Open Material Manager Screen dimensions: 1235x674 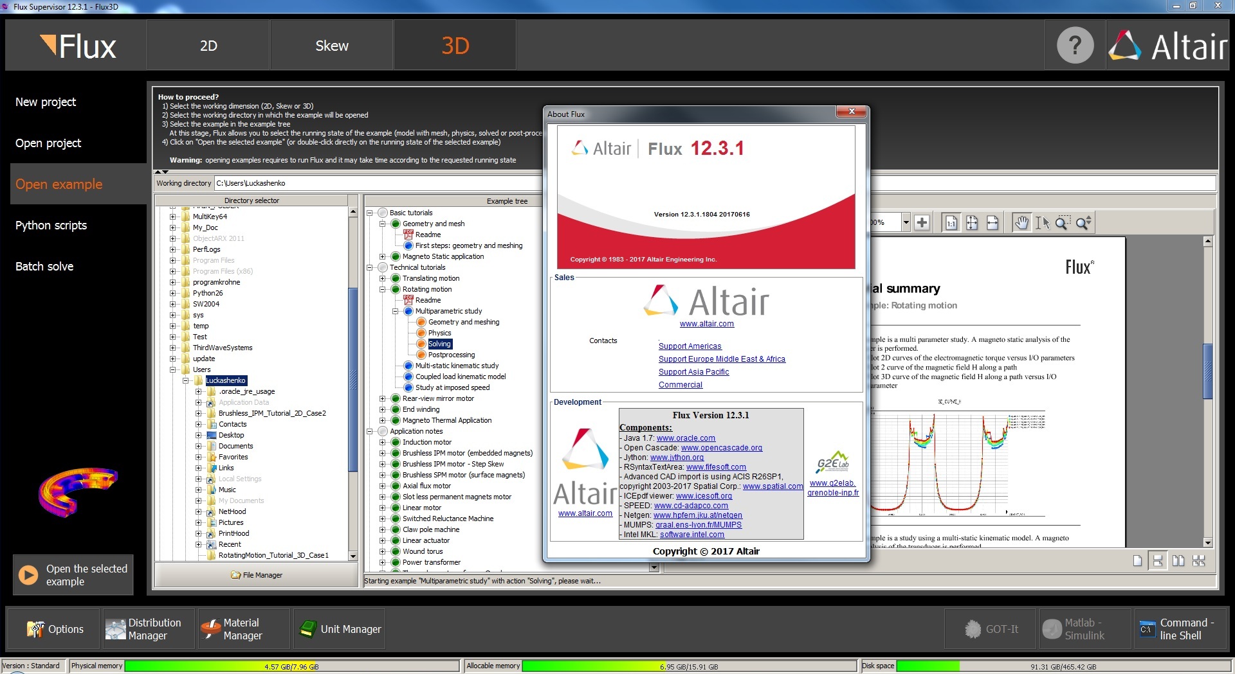click(243, 629)
